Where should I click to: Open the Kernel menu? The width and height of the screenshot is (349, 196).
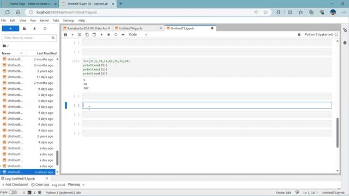[x=44, y=21]
